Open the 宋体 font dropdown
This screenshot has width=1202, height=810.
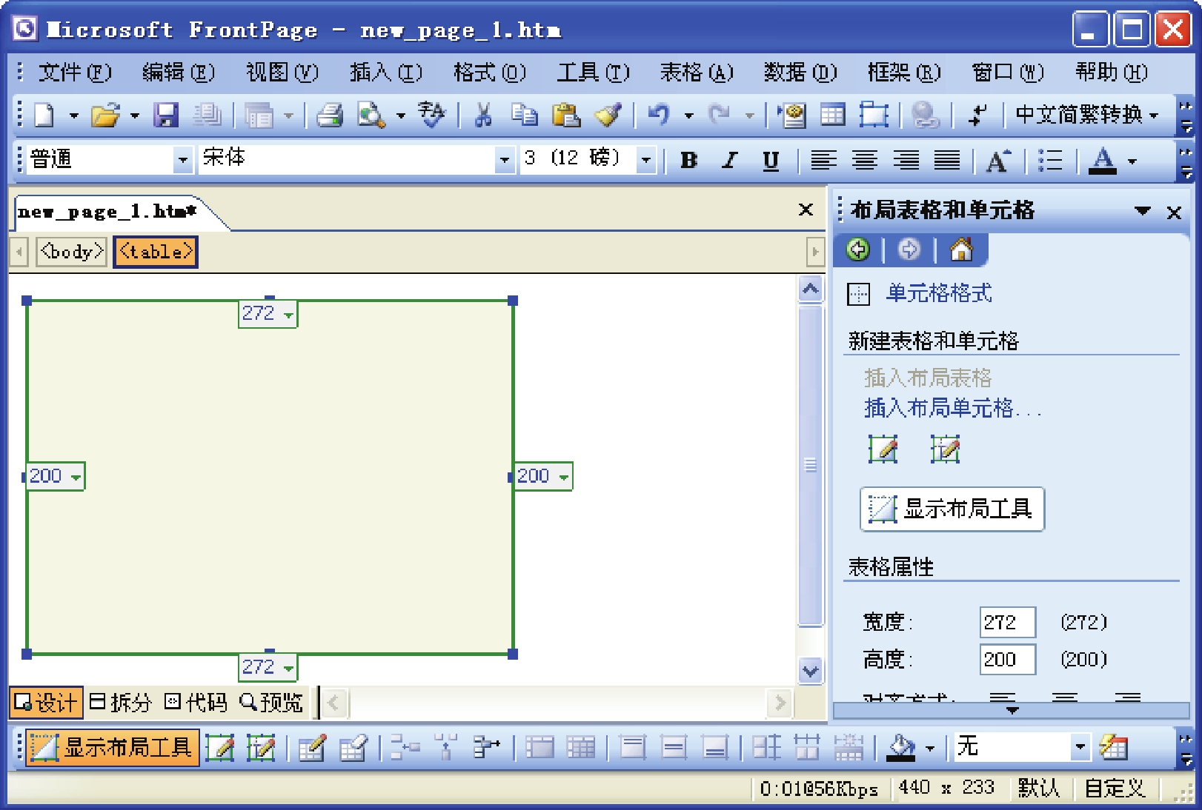coord(505,159)
